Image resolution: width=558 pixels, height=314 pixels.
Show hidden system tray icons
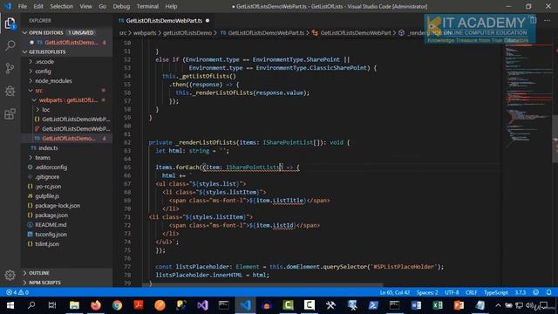[498, 305]
